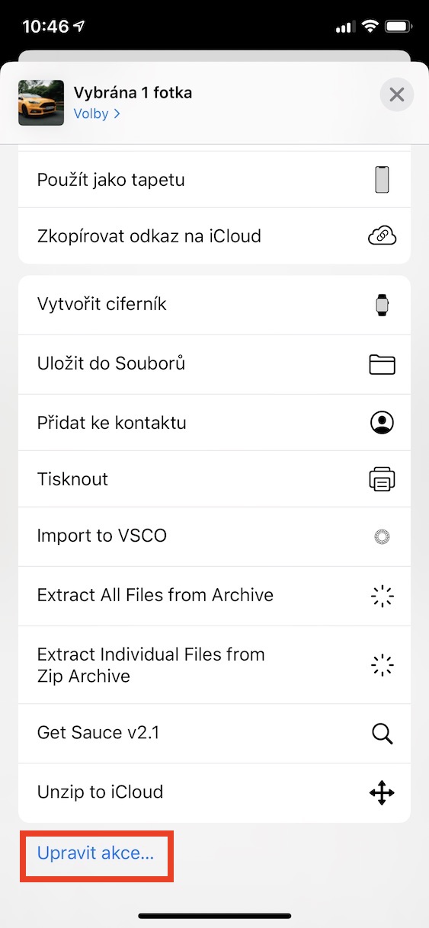Image resolution: width=429 pixels, height=928 pixels.
Task: Tap the selected car photo thumbnail
Action: click(x=41, y=103)
